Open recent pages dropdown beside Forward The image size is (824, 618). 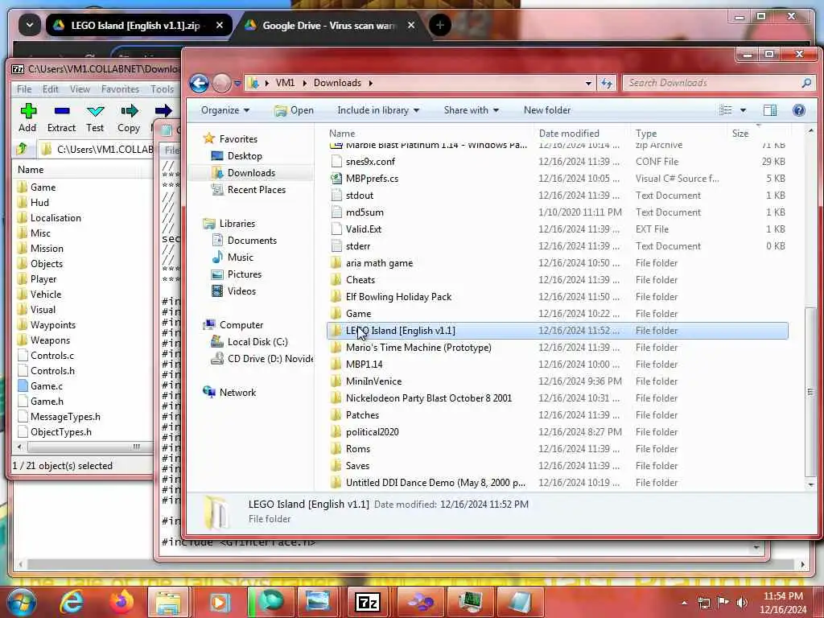point(237,83)
